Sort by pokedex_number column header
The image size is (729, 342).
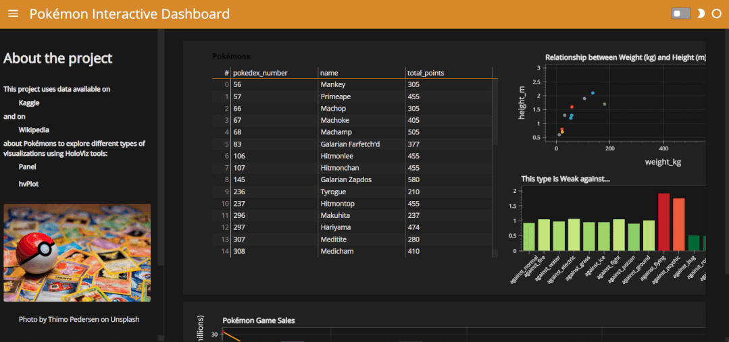274,73
